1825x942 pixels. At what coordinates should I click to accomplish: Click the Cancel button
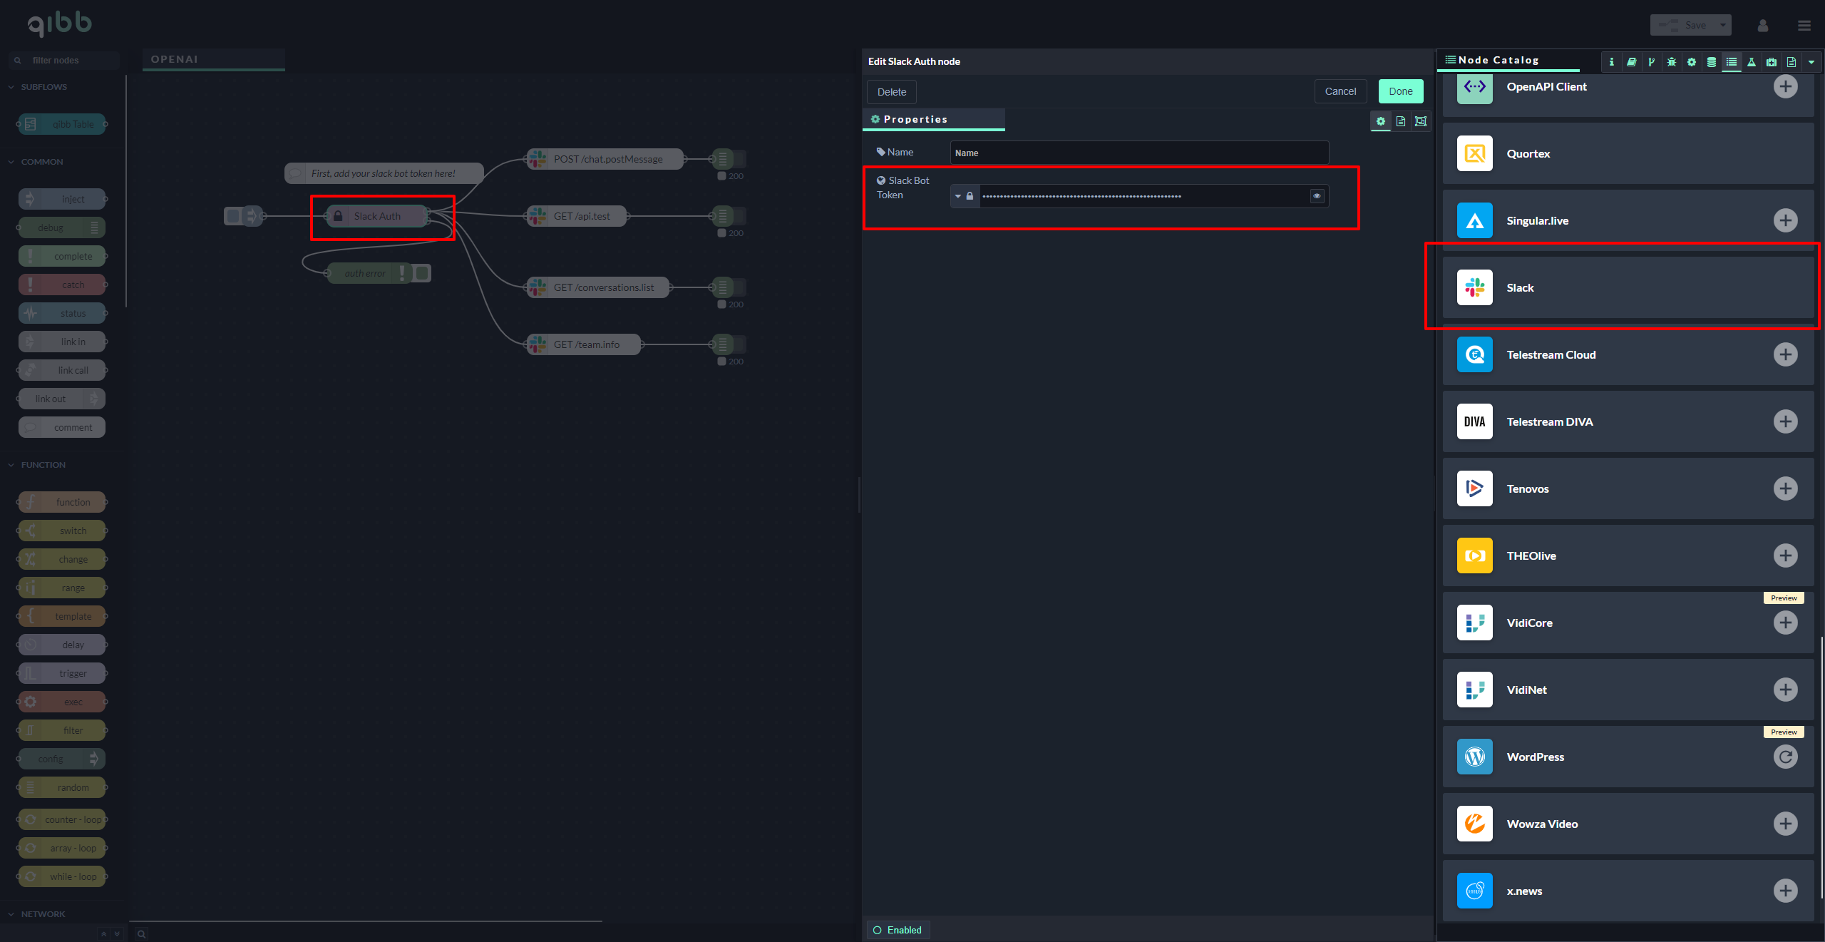click(x=1340, y=91)
